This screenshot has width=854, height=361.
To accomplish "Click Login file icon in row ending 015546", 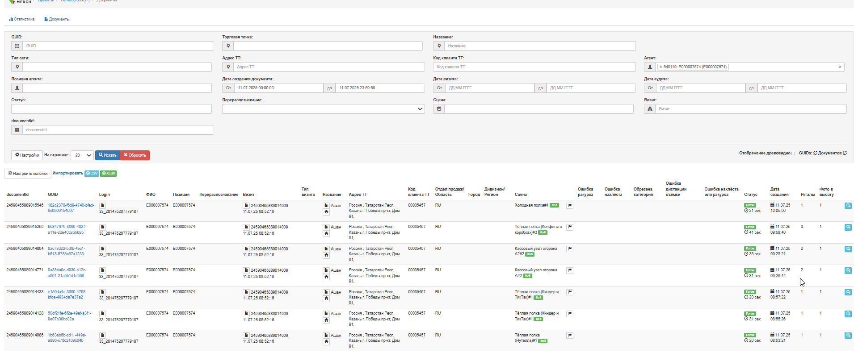I will coord(102,206).
